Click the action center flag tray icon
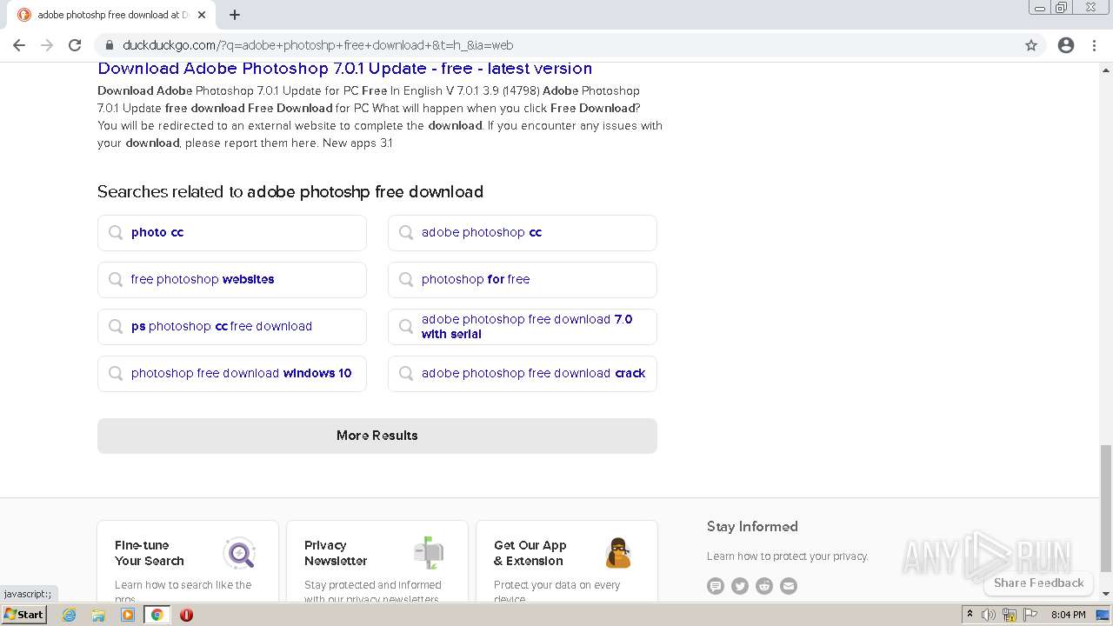This screenshot has width=1113, height=626. click(1030, 615)
